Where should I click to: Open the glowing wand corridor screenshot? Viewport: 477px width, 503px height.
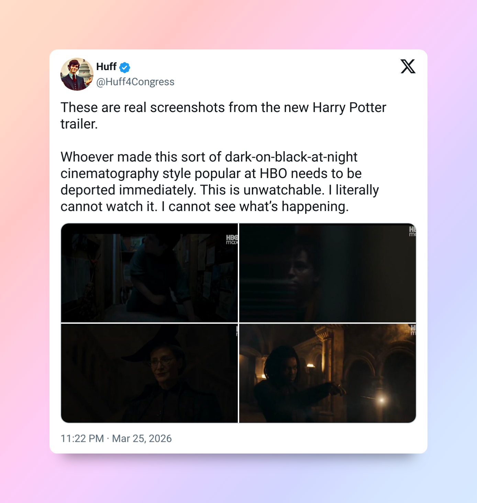(x=328, y=373)
